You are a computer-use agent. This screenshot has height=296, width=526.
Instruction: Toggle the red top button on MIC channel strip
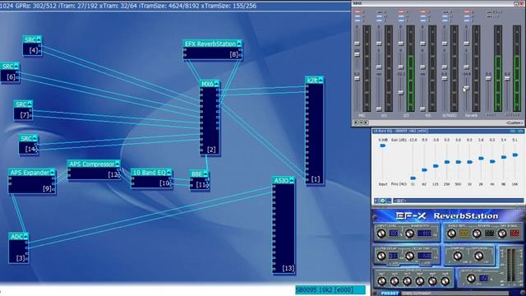[357, 12]
